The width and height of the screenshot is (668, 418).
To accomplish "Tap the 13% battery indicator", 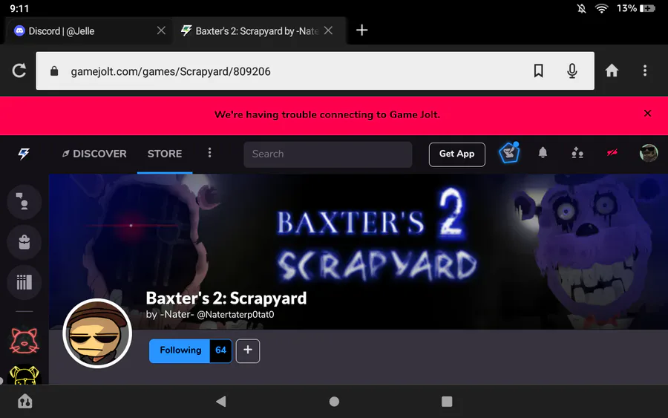I will click(636, 8).
